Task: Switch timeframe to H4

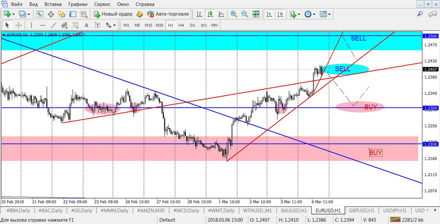Action: pos(182,25)
